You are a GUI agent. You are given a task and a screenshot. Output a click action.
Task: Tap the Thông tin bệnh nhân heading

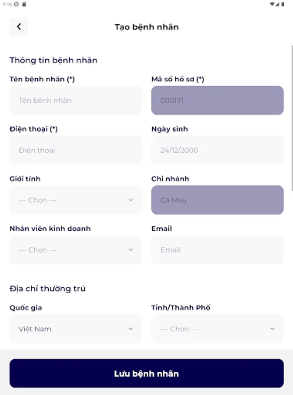pos(54,60)
